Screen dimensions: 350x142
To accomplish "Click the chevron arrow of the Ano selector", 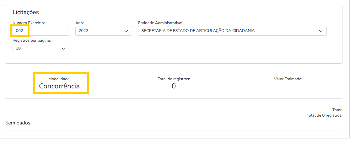I will [126, 31].
